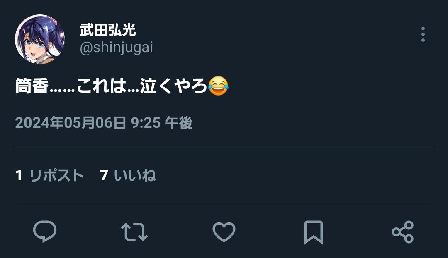View 武田弘光's profile picture
Viewport: 448px width, 258px height.
pyautogui.click(x=40, y=39)
